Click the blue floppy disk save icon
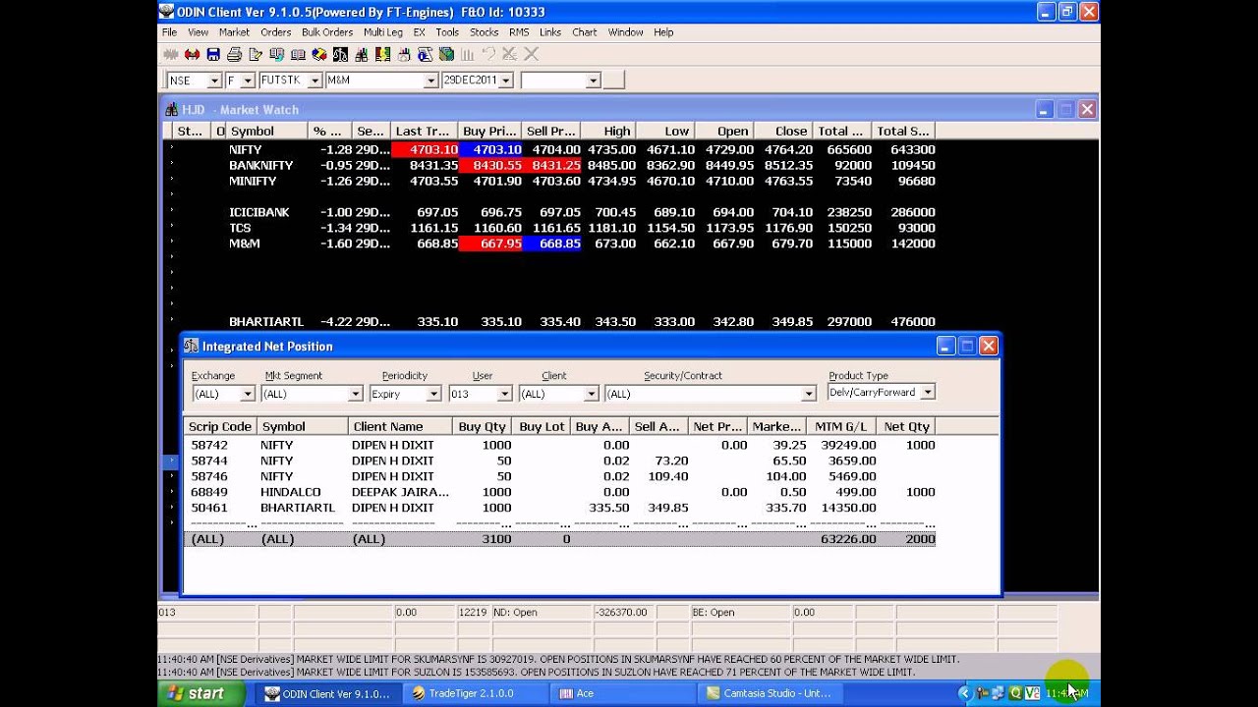 click(213, 55)
